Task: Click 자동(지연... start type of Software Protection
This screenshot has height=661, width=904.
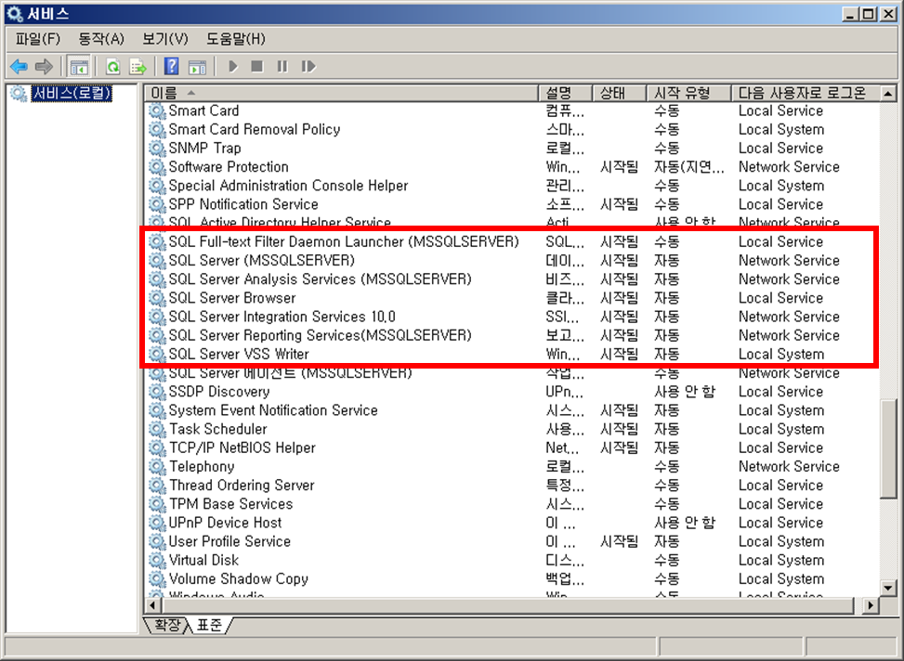Action: pyautogui.click(x=689, y=167)
